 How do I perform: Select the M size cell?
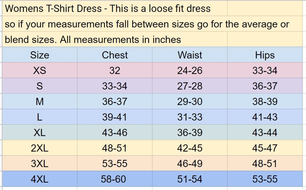click(x=40, y=101)
